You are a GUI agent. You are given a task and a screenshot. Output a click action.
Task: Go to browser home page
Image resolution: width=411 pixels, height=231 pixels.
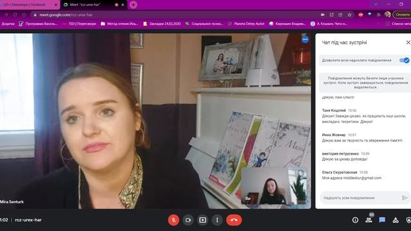point(24,15)
